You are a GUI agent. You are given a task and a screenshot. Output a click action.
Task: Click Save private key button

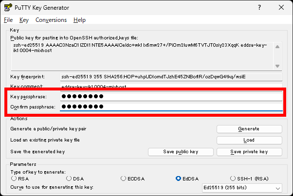point(249,152)
